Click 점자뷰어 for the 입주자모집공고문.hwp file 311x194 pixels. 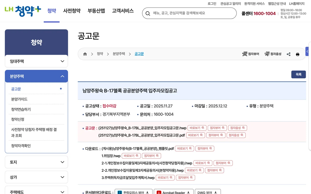point(217,128)
